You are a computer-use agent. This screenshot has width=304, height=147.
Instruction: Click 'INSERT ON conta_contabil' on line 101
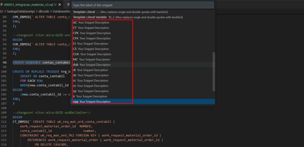tap(42, 76)
